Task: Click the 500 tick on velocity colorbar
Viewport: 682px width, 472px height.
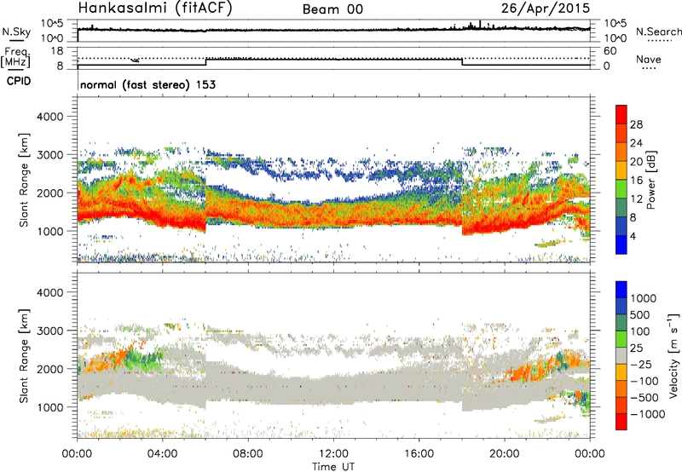Action: click(x=640, y=314)
